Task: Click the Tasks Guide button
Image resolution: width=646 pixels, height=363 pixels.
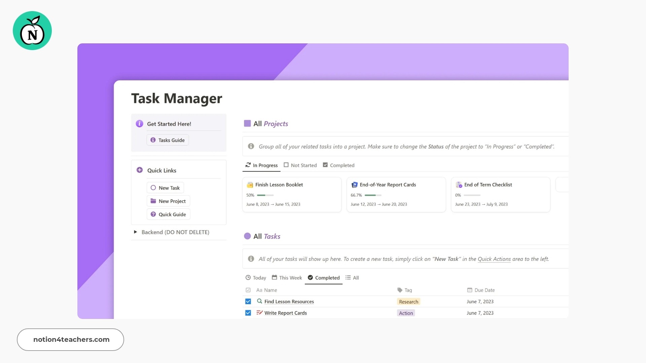Action: (171, 140)
